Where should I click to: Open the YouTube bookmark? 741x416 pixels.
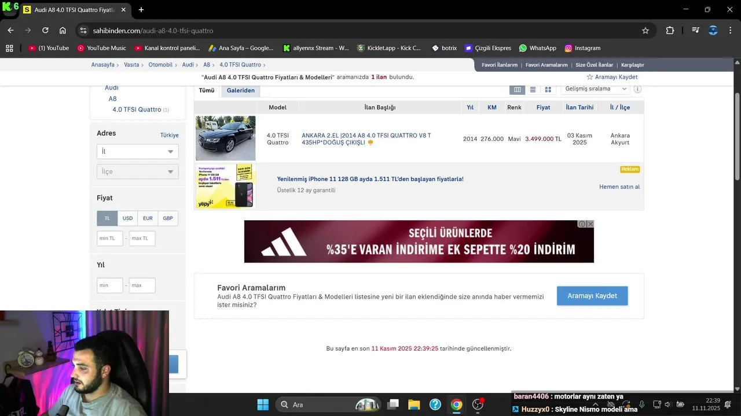[49, 48]
